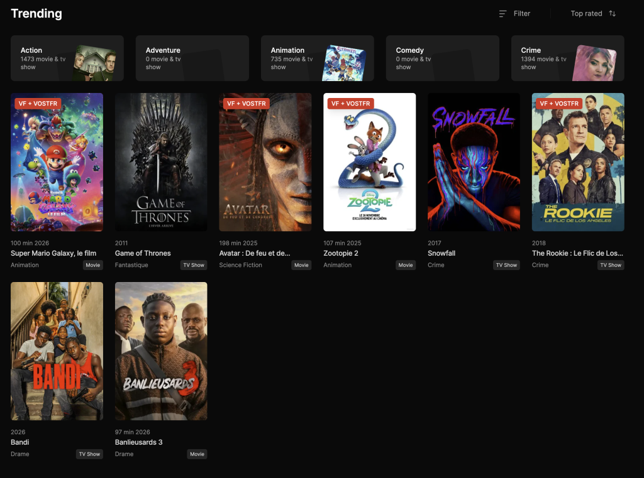Click the Animation card thumbnail image
Viewport: 644px width, 478px height.
point(343,63)
